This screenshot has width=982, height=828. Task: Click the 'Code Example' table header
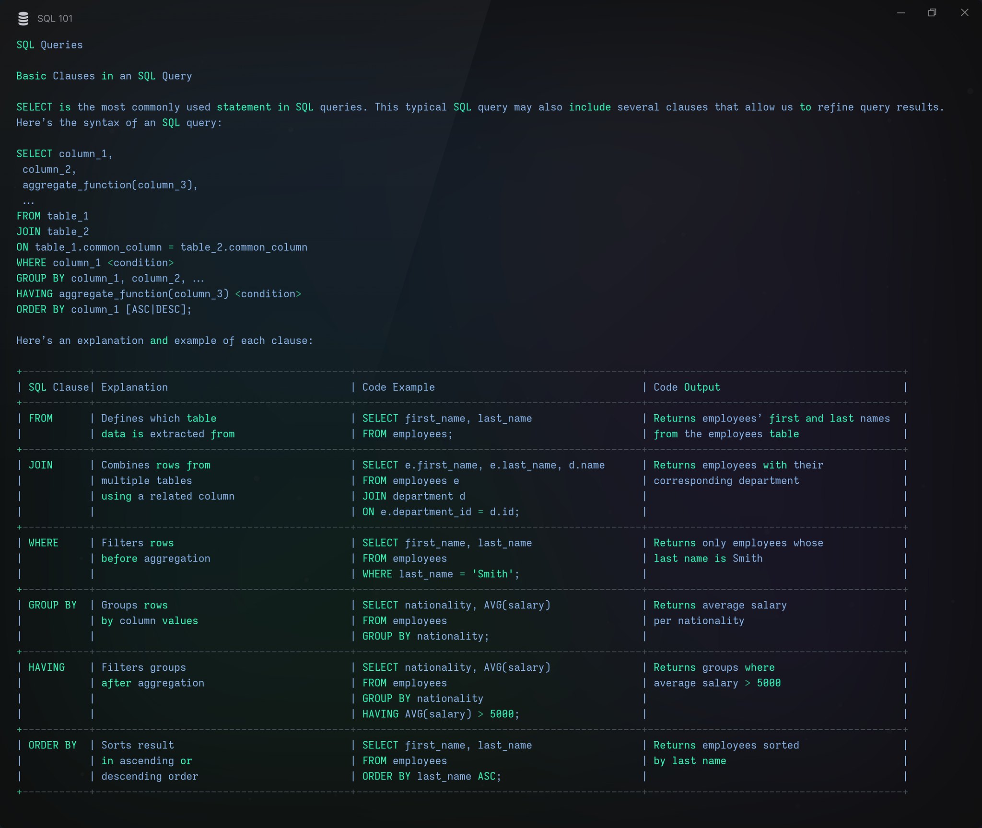398,387
